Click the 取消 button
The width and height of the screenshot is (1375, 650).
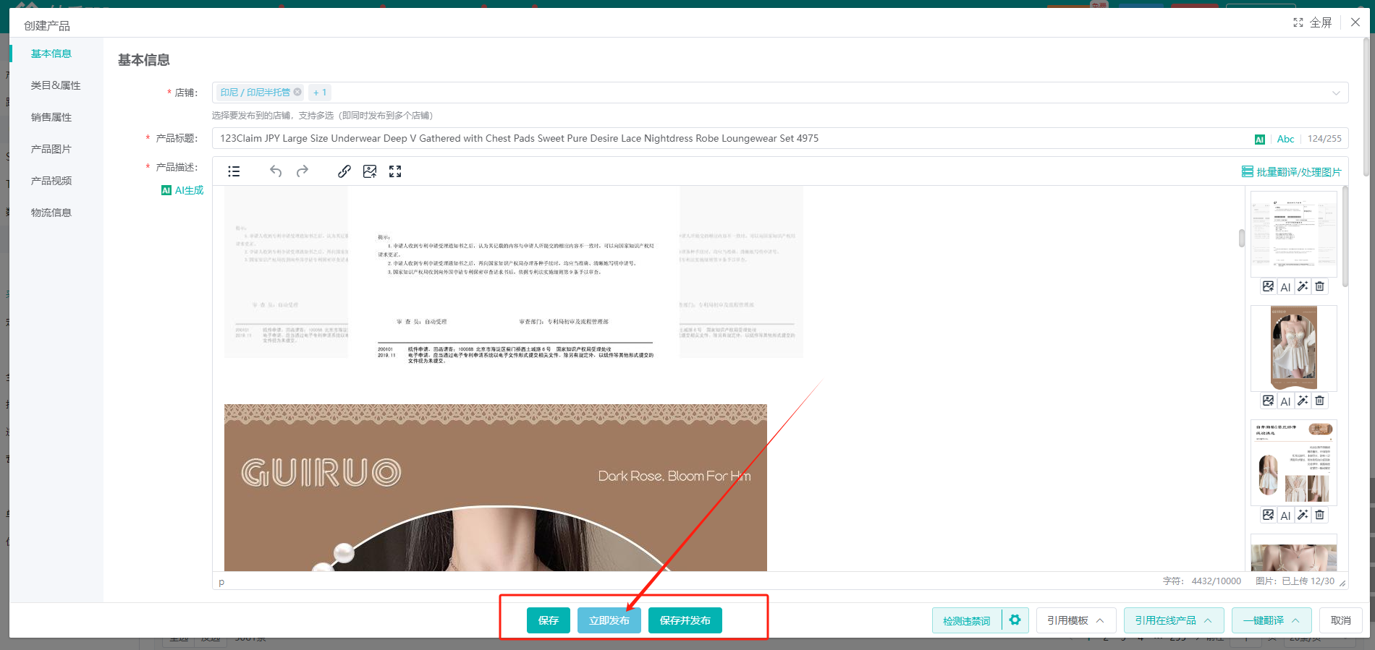coord(1341,620)
